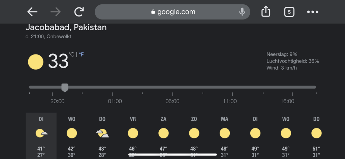345x159 pixels.
Task: Tap the lock icon beside google.com
Action: click(153, 12)
